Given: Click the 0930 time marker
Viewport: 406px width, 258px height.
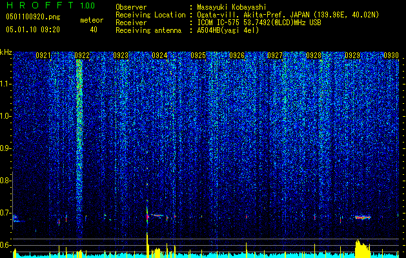Looking at the screenshot, I should 391,55.
